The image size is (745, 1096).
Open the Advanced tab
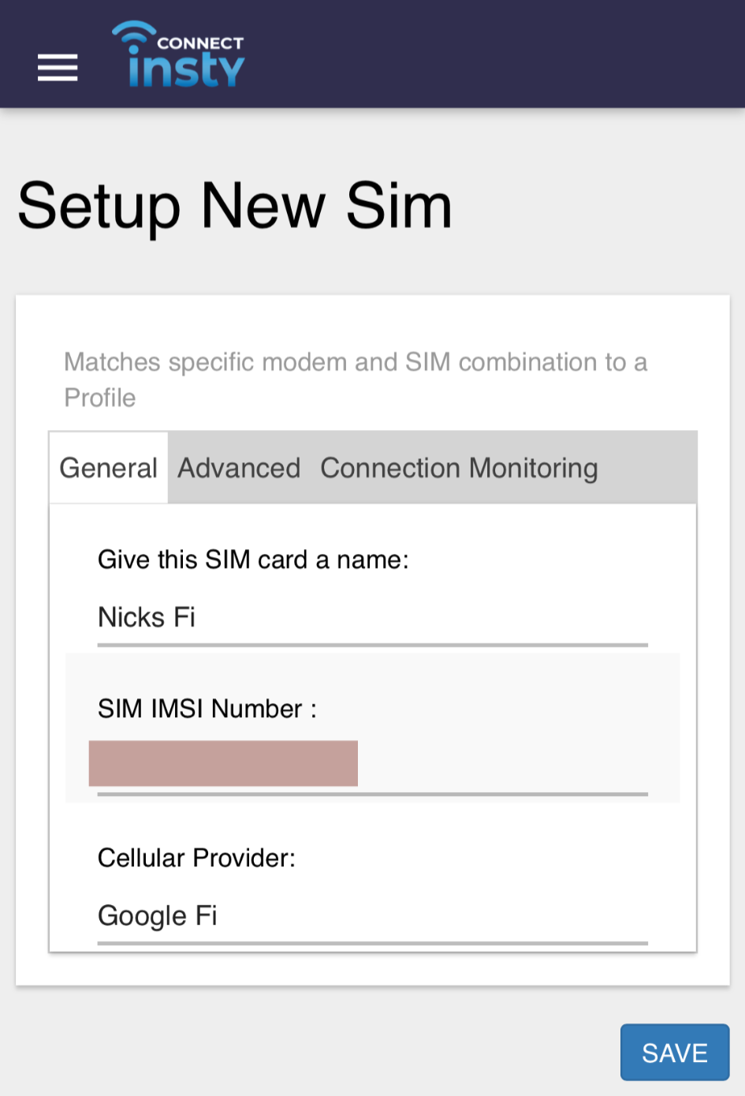239,468
